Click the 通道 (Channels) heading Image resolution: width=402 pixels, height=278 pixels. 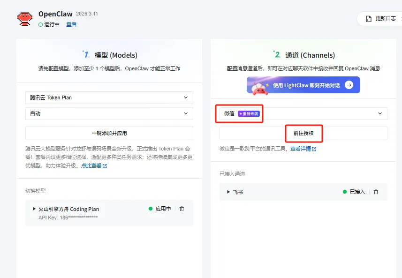coord(310,55)
